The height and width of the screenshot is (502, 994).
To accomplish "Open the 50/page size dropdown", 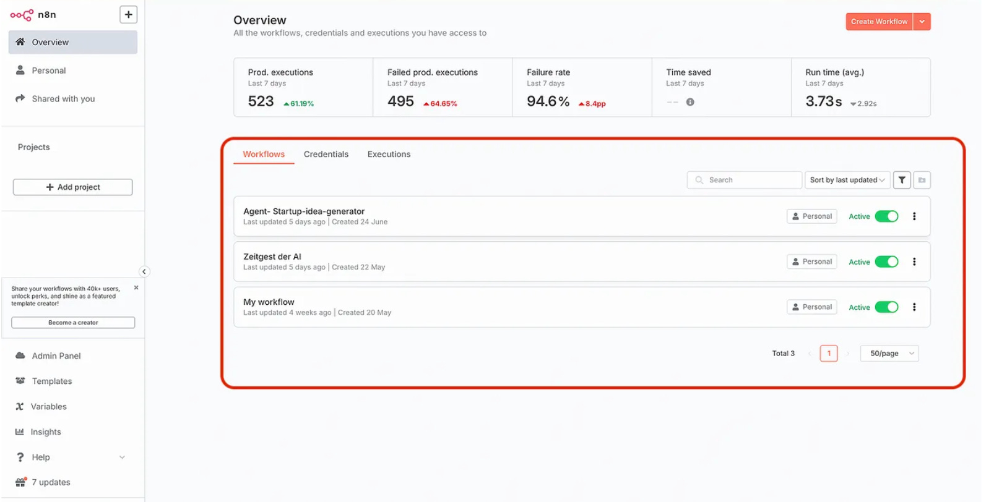I will pos(889,354).
